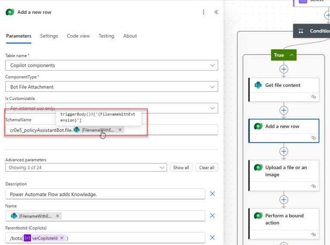Add step below Upload a file
The height and width of the screenshot is (245, 330).
(284, 200)
